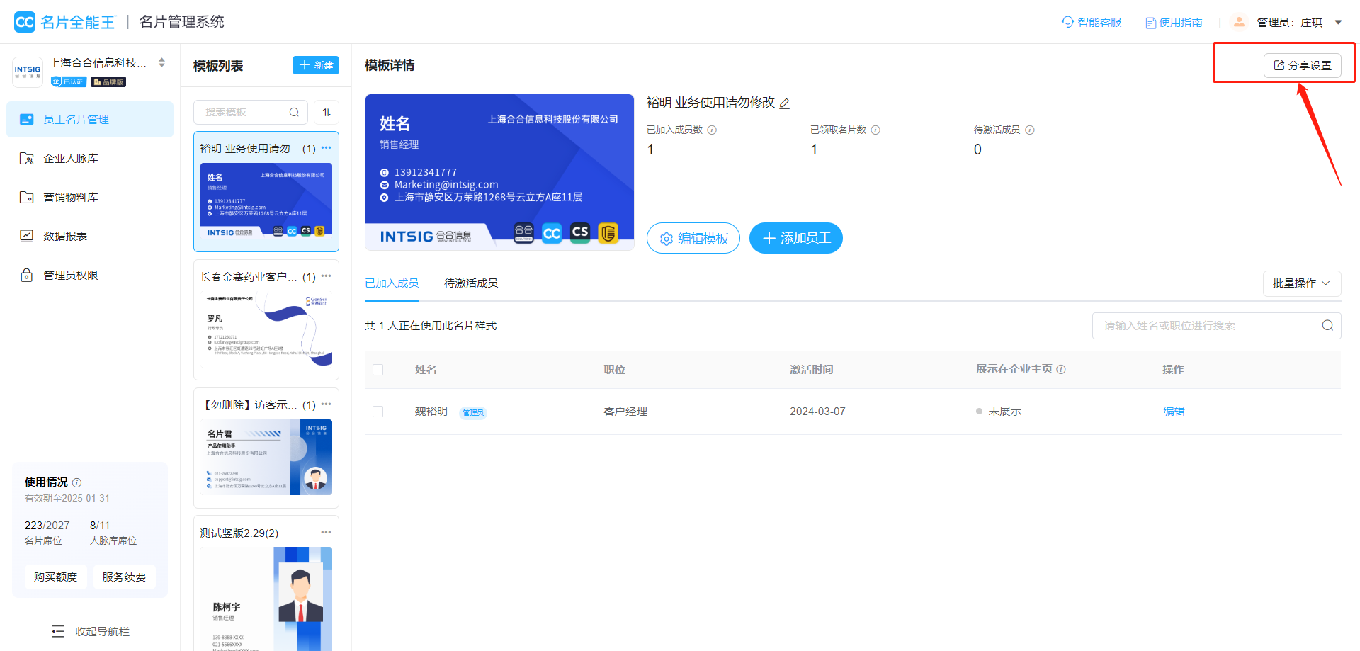1360x651 pixels.
Task: Toggle the select-all checkbox in table header
Action: 378,370
